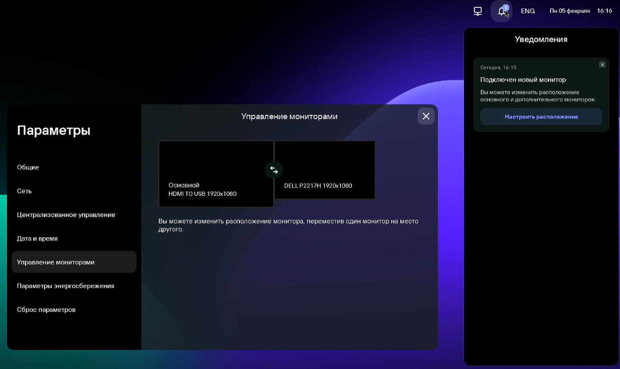Click the "Уведомления" panel header
The image size is (620, 369).
click(541, 39)
